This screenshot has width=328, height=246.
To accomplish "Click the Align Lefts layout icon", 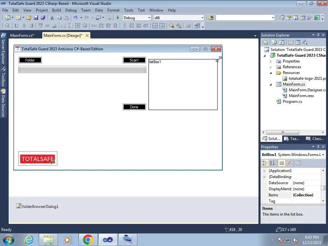I will 17,26.
